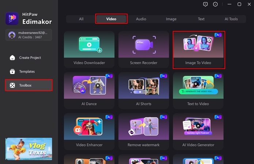Open the account email mubeenanees92@...
The height and width of the screenshot is (164, 254).
tap(33, 33)
